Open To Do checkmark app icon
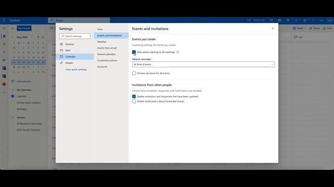Viewport: 334px width, 187px height. [4, 60]
